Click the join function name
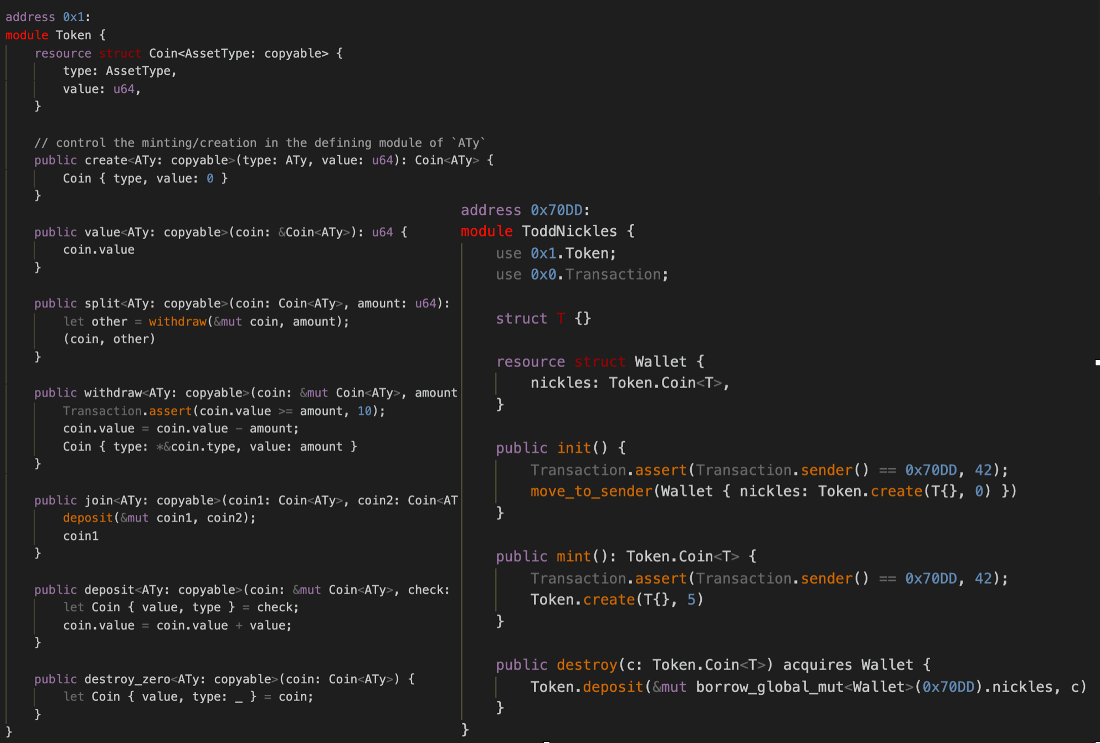Screen dimensions: 1100x743 click(99, 501)
